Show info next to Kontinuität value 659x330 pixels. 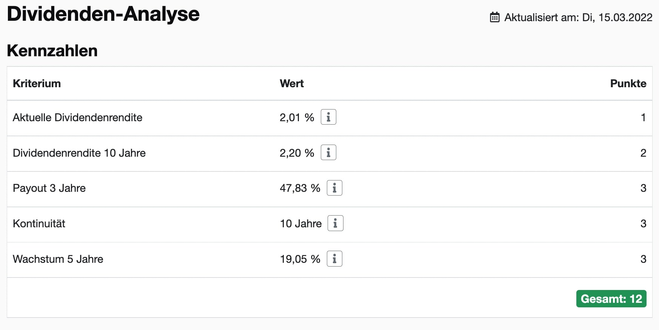click(336, 223)
